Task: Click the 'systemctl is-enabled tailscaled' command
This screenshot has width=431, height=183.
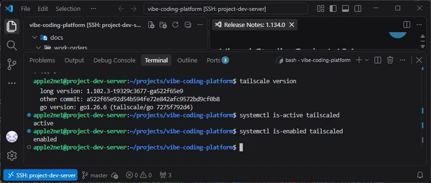Action: click(x=291, y=131)
